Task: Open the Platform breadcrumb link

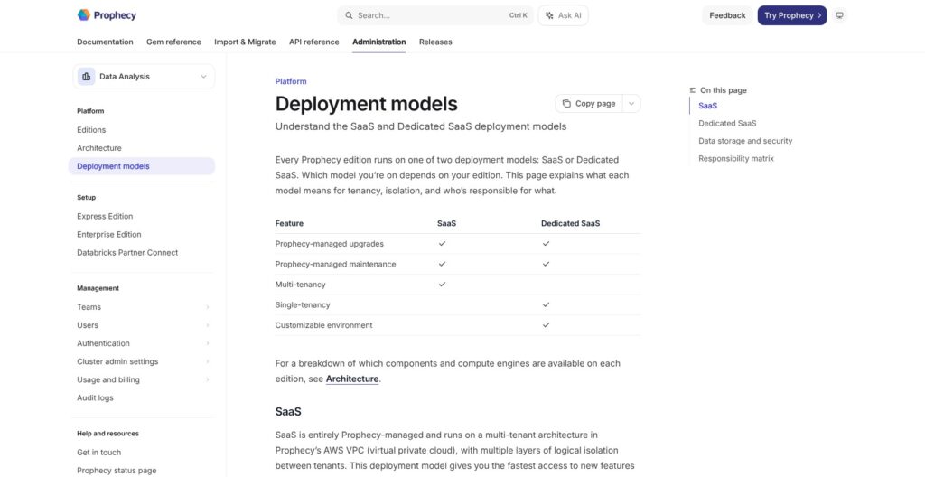Action: pos(291,81)
